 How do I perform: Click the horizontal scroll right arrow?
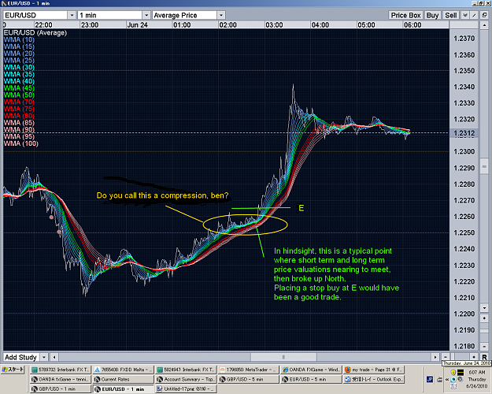435,357
